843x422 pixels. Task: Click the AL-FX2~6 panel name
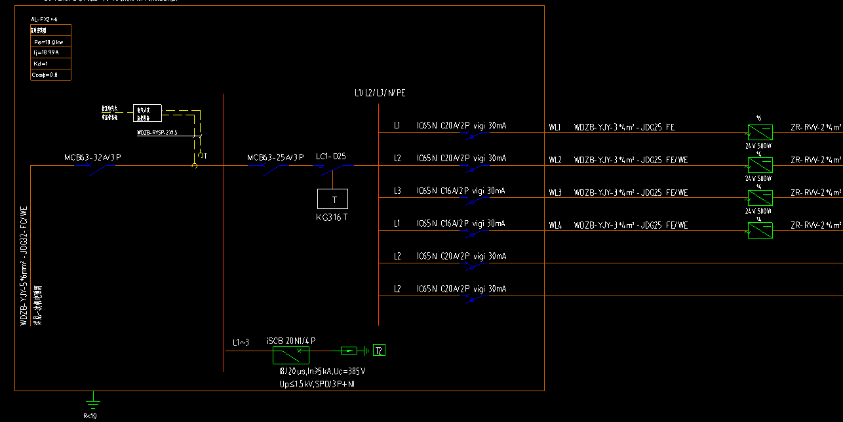[x=45, y=20]
